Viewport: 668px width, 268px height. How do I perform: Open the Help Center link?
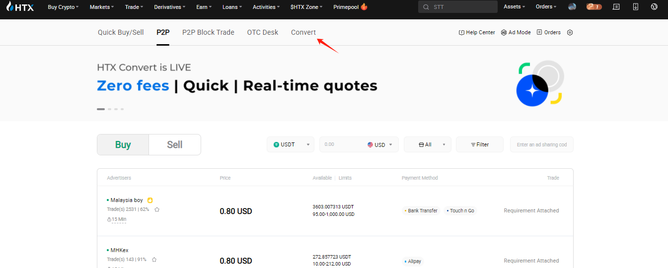tap(477, 33)
